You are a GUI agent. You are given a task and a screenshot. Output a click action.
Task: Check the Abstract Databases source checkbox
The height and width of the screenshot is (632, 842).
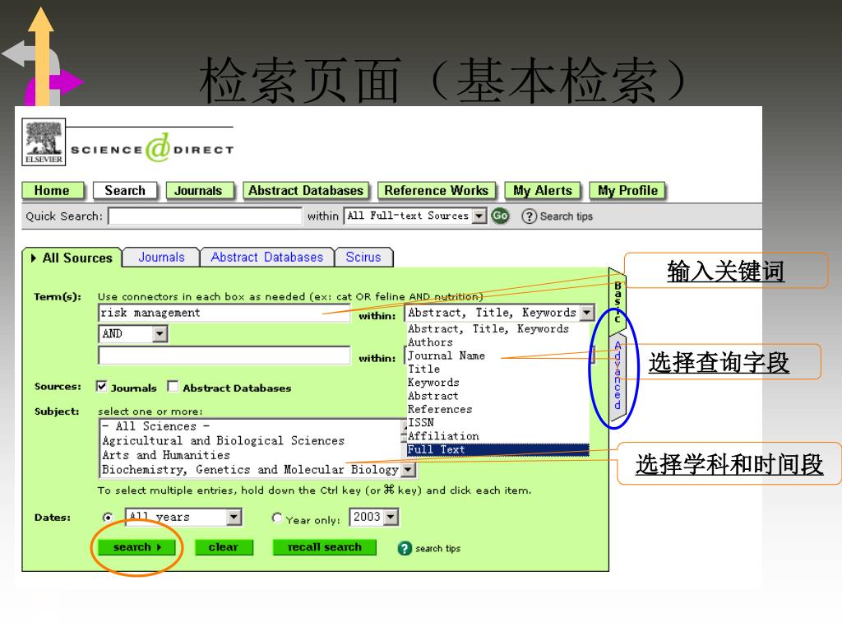pos(173,387)
